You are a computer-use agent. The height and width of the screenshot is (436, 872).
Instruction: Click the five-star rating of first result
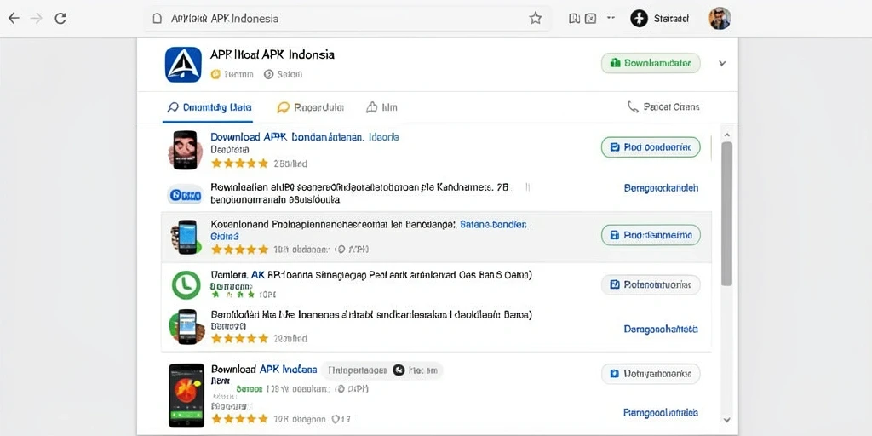(239, 163)
